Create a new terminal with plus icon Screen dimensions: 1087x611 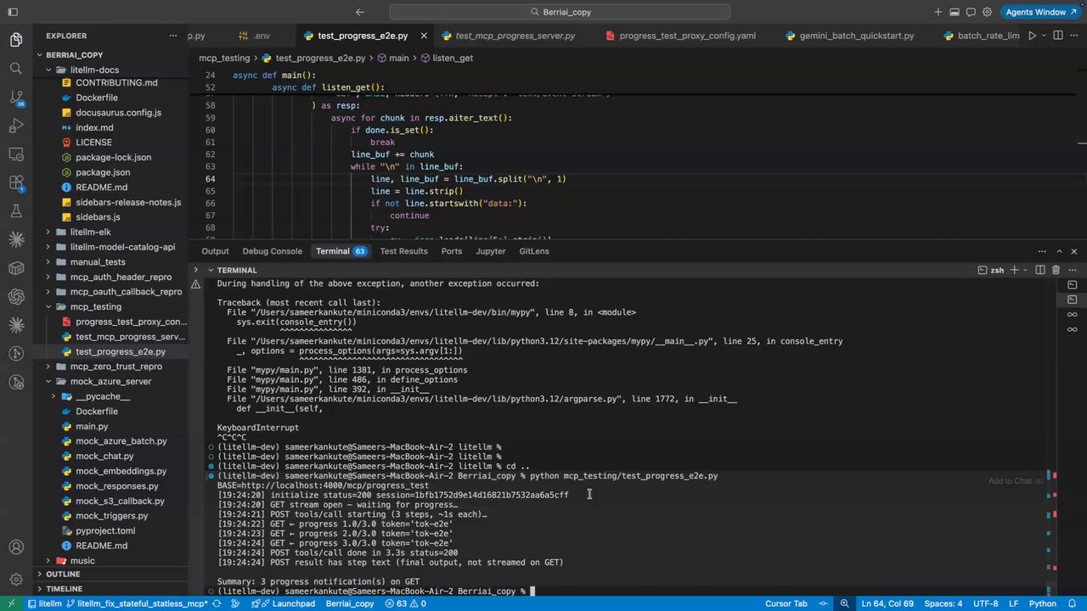pyautogui.click(x=1013, y=270)
